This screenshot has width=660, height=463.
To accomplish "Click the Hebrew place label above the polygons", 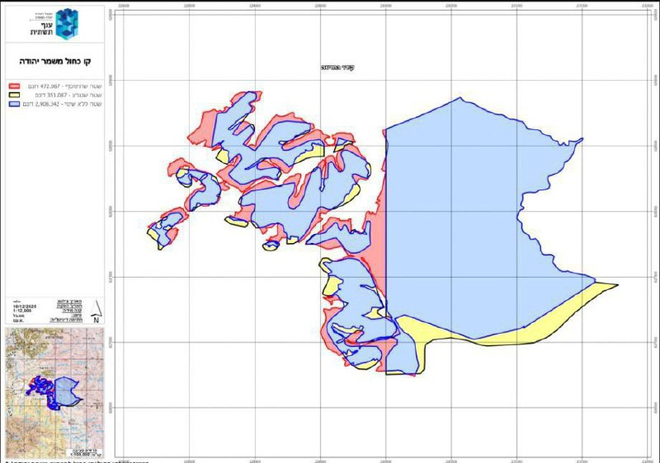I will 338,68.
